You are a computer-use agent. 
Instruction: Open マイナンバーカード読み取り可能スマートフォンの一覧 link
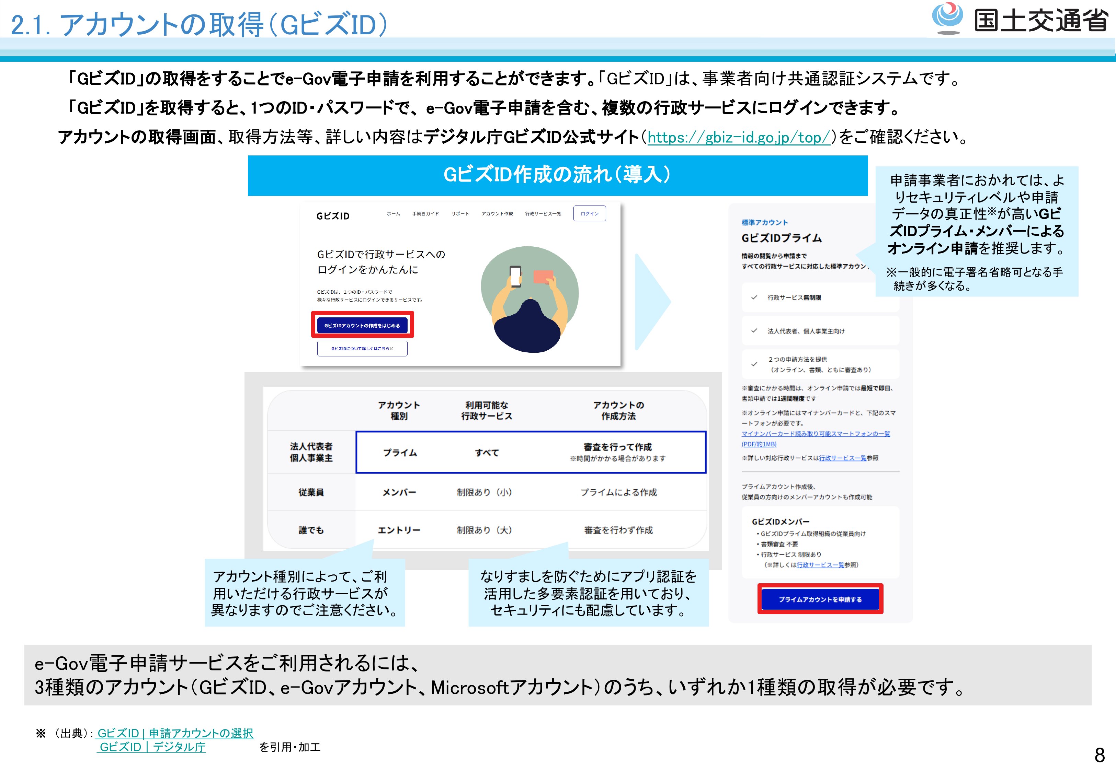pyautogui.click(x=816, y=434)
